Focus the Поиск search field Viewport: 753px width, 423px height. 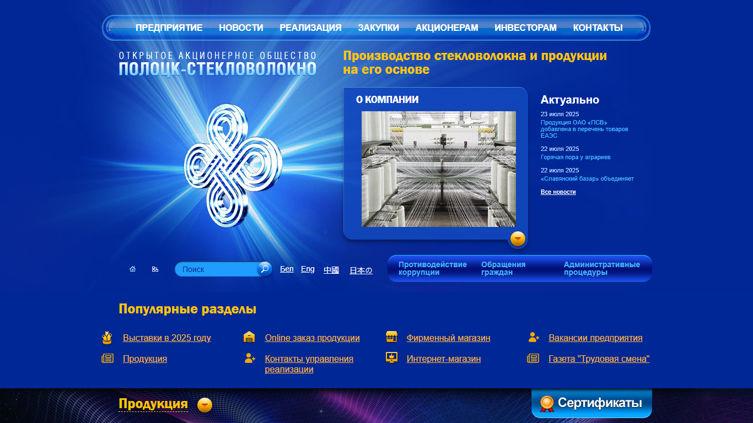pyautogui.click(x=217, y=269)
